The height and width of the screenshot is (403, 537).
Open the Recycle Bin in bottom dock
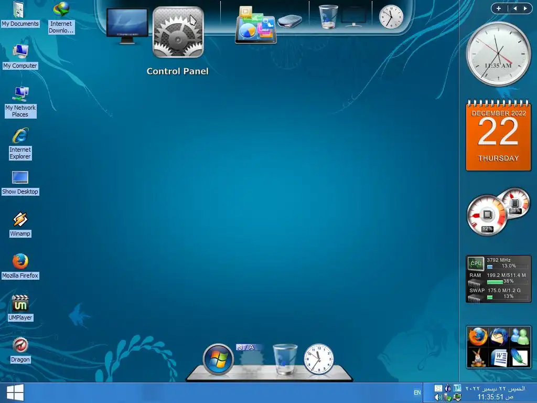pyautogui.click(x=285, y=359)
